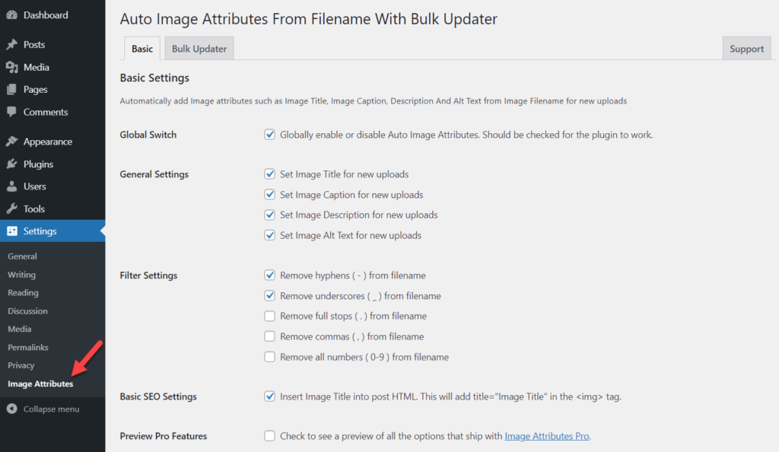Toggle Remove hyphens from filename checkbox
779x452 pixels.
click(x=269, y=275)
